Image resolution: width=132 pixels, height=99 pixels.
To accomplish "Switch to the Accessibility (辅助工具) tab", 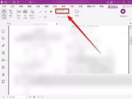I will (x=91, y=6).
